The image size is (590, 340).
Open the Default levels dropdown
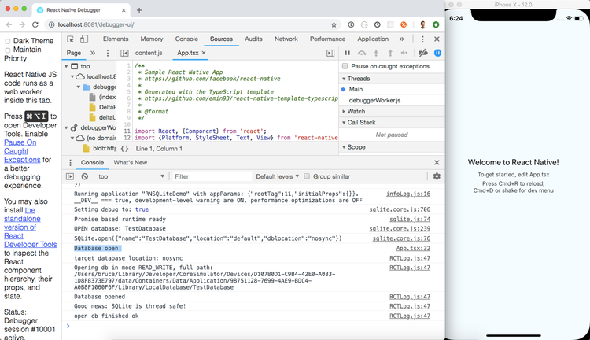[278, 176]
